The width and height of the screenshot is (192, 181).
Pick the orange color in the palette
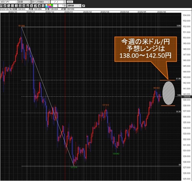[x=48, y=5]
